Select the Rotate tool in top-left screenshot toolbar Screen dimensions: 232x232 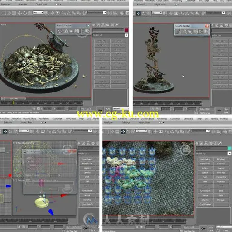(25, 13)
